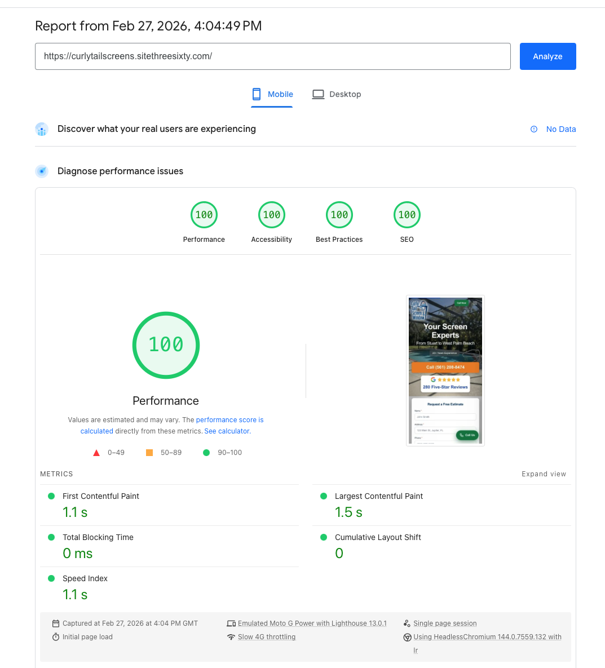Viewport: 605px width, 668px height.
Task: Open the See calculator link
Action: click(227, 431)
